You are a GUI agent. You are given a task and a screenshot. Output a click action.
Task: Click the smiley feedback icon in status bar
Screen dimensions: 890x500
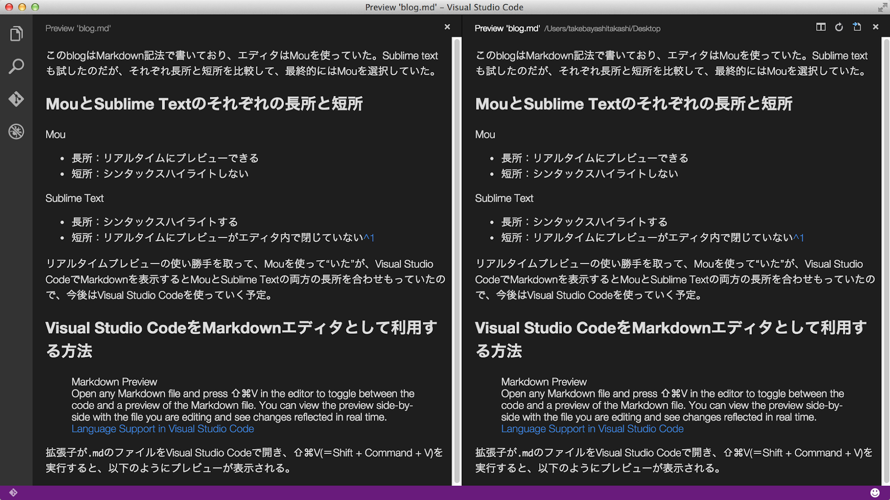(x=875, y=493)
